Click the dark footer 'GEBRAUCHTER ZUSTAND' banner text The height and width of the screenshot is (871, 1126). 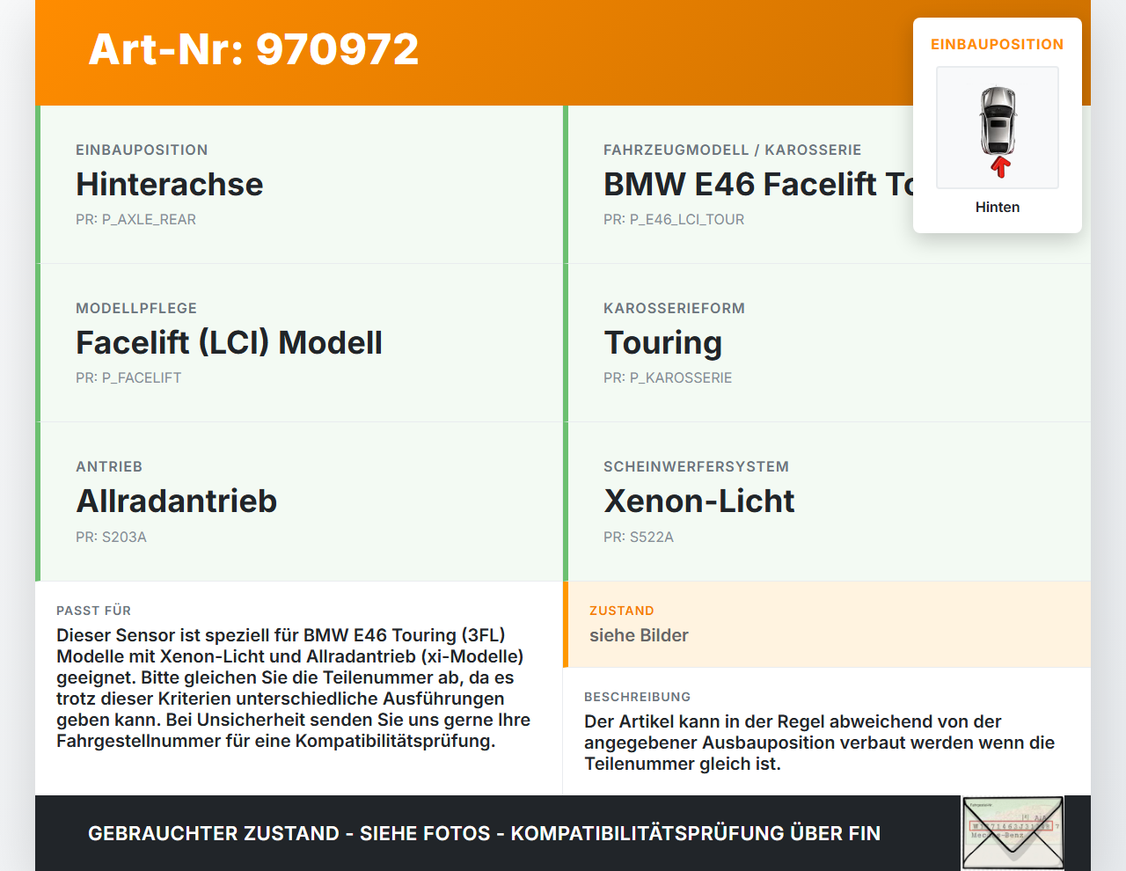(x=484, y=833)
